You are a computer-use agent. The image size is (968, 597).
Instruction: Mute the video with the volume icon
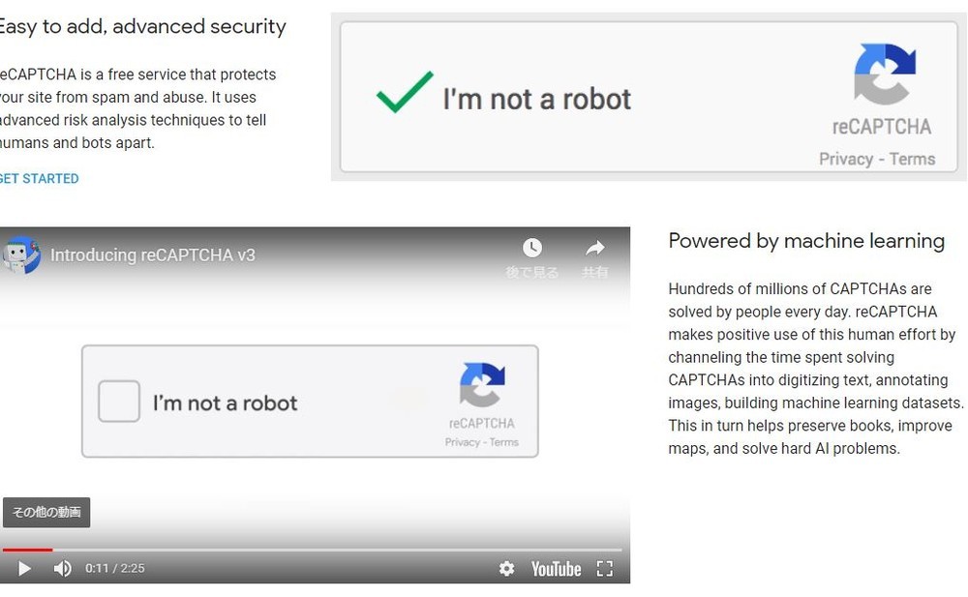tap(62, 569)
